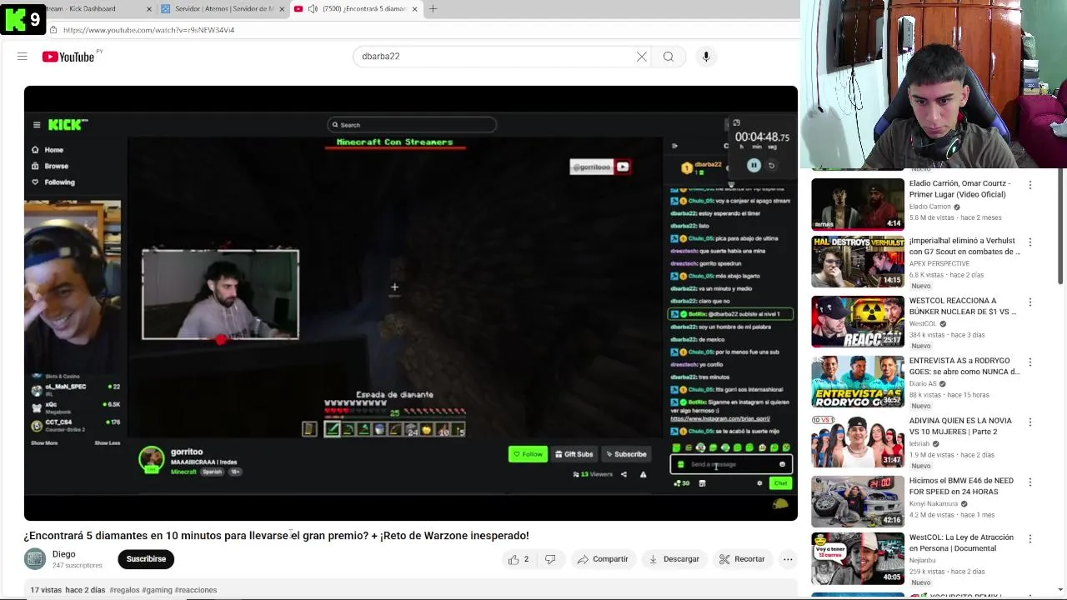Image resolution: width=1067 pixels, height=600 pixels.
Task: Focus the YouTube search field
Action: [492, 57]
